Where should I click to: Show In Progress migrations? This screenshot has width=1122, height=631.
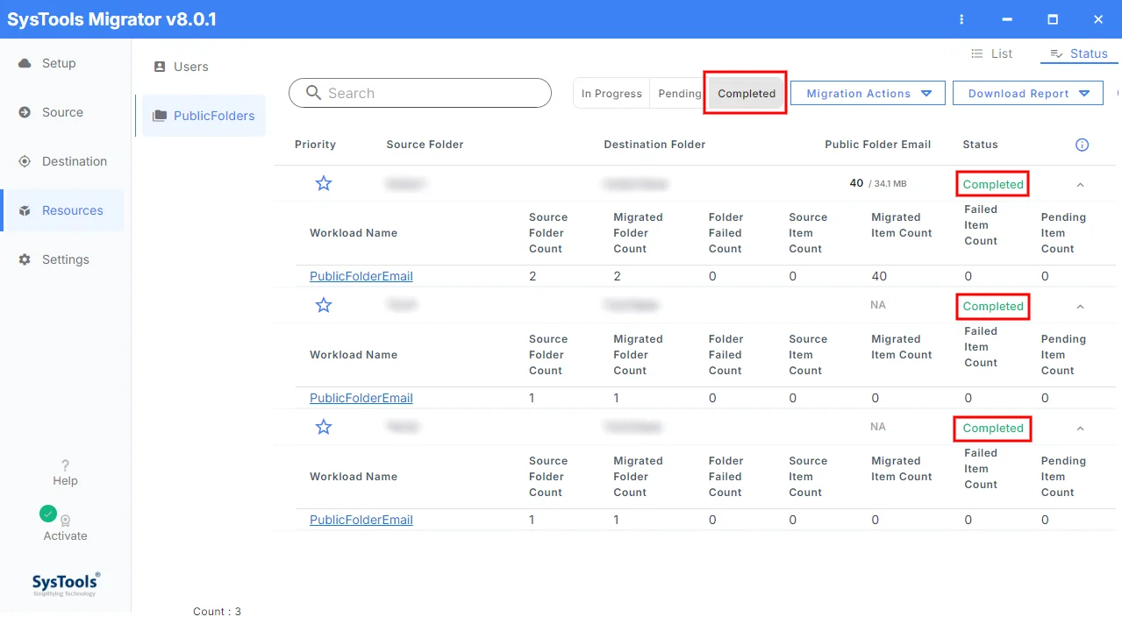point(611,94)
